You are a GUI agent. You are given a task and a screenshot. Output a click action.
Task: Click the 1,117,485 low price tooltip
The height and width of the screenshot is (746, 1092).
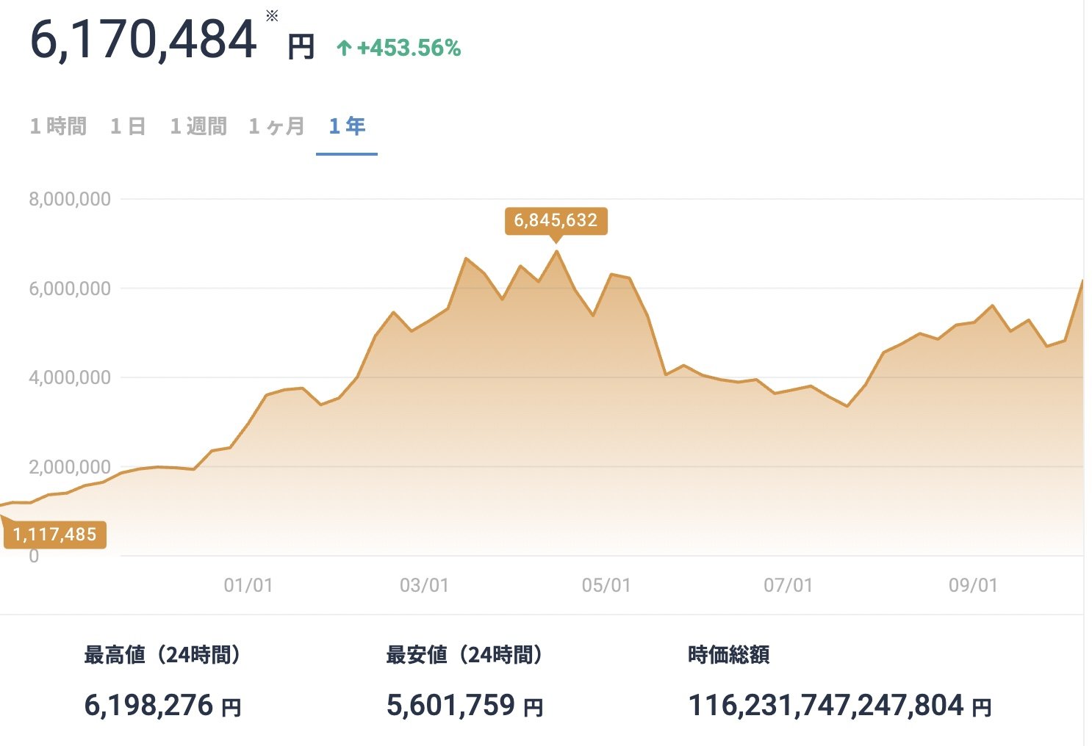point(54,535)
